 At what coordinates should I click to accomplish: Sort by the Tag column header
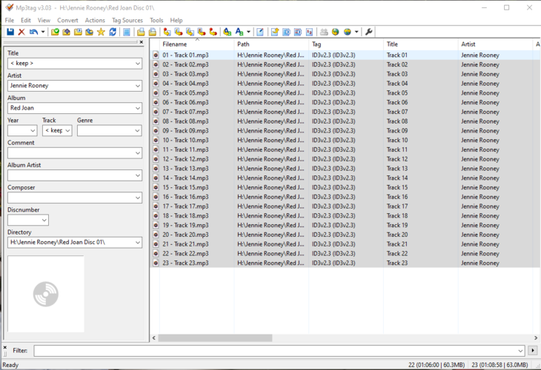[x=346, y=44]
